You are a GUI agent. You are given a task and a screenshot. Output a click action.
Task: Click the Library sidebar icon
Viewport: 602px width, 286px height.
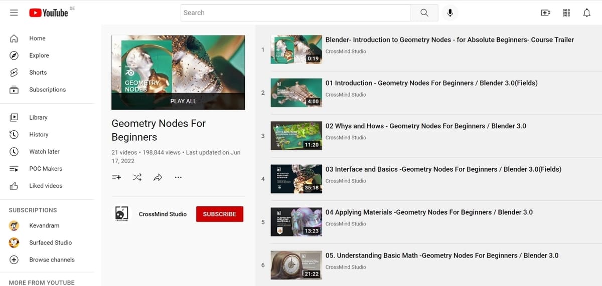[14, 118]
